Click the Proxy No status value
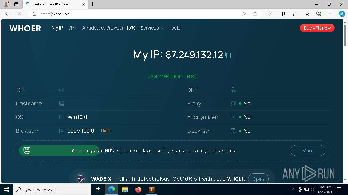 tap(247, 103)
